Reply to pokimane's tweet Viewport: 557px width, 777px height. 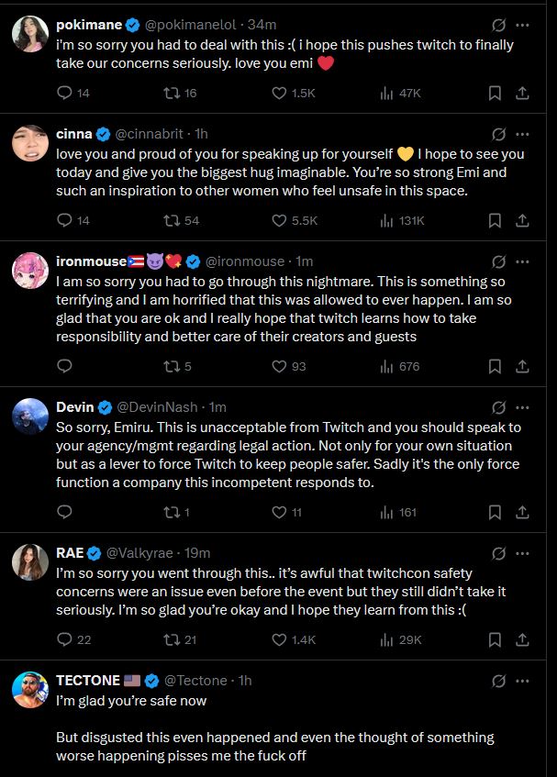coord(64,93)
